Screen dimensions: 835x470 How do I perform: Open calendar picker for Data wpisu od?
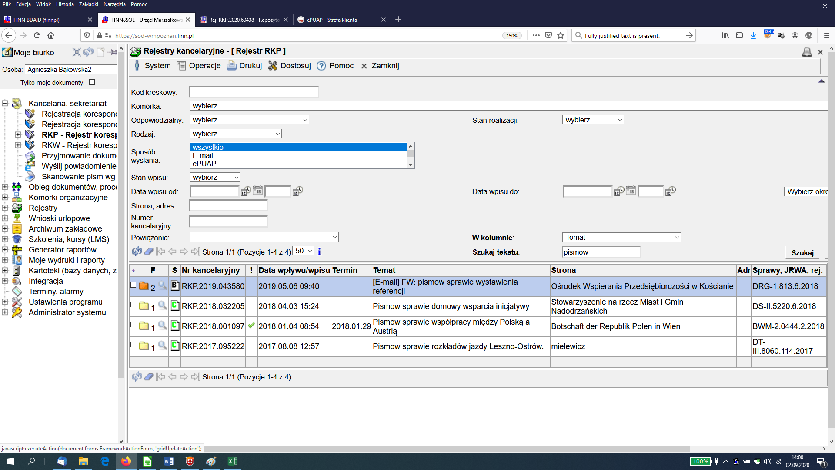point(257,191)
